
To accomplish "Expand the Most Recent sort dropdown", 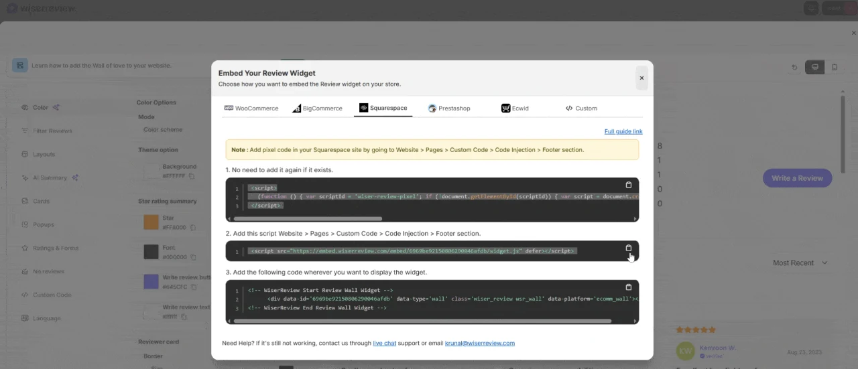I will 800,263.
